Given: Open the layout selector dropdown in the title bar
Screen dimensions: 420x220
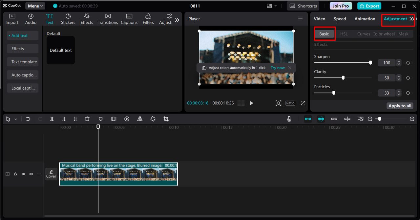Looking at the screenshot, I should click(272, 6).
